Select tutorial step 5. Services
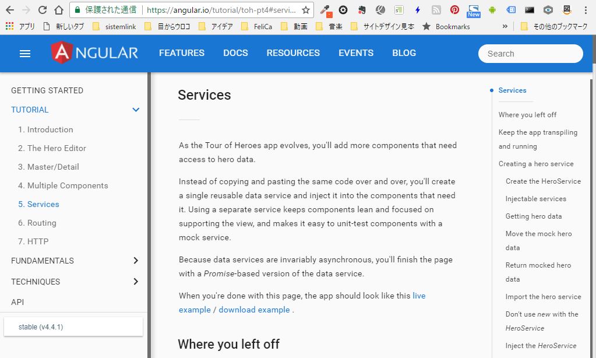This screenshot has width=596, height=358. coord(39,204)
